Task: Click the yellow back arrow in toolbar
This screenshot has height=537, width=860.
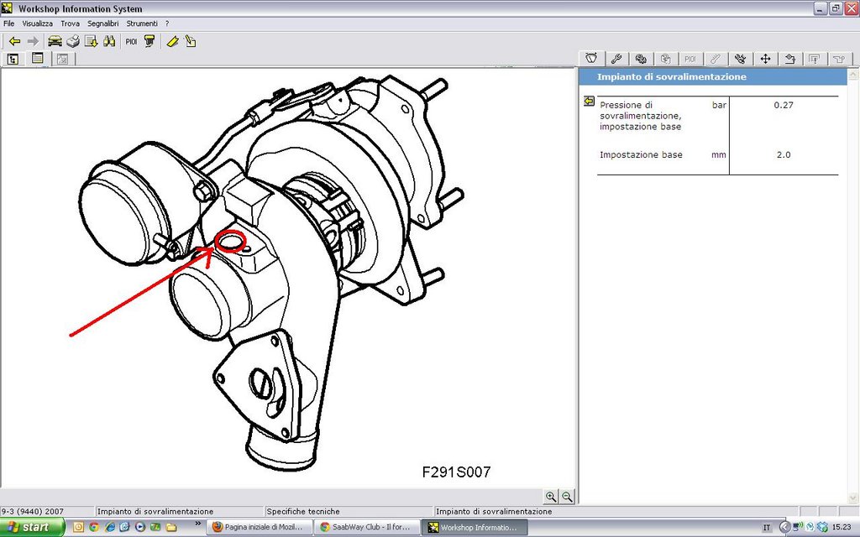Action: point(14,41)
